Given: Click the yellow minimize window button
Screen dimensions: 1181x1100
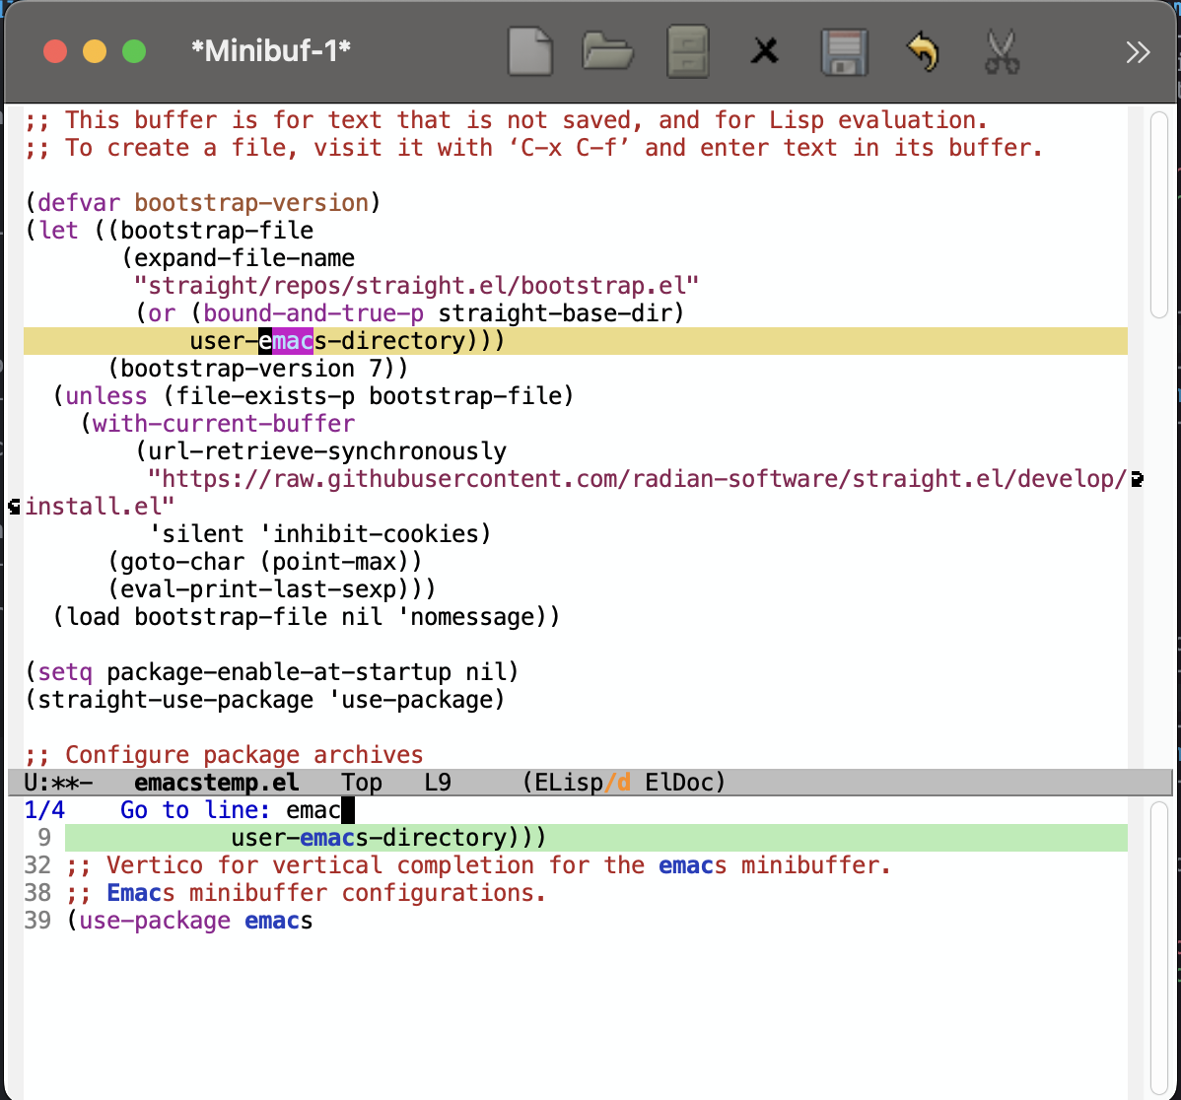Looking at the screenshot, I should click(x=95, y=51).
